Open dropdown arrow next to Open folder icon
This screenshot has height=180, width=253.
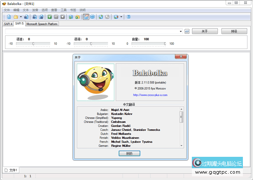coord(21,17)
